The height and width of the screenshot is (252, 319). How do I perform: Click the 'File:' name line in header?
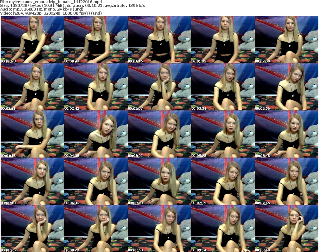51,2
